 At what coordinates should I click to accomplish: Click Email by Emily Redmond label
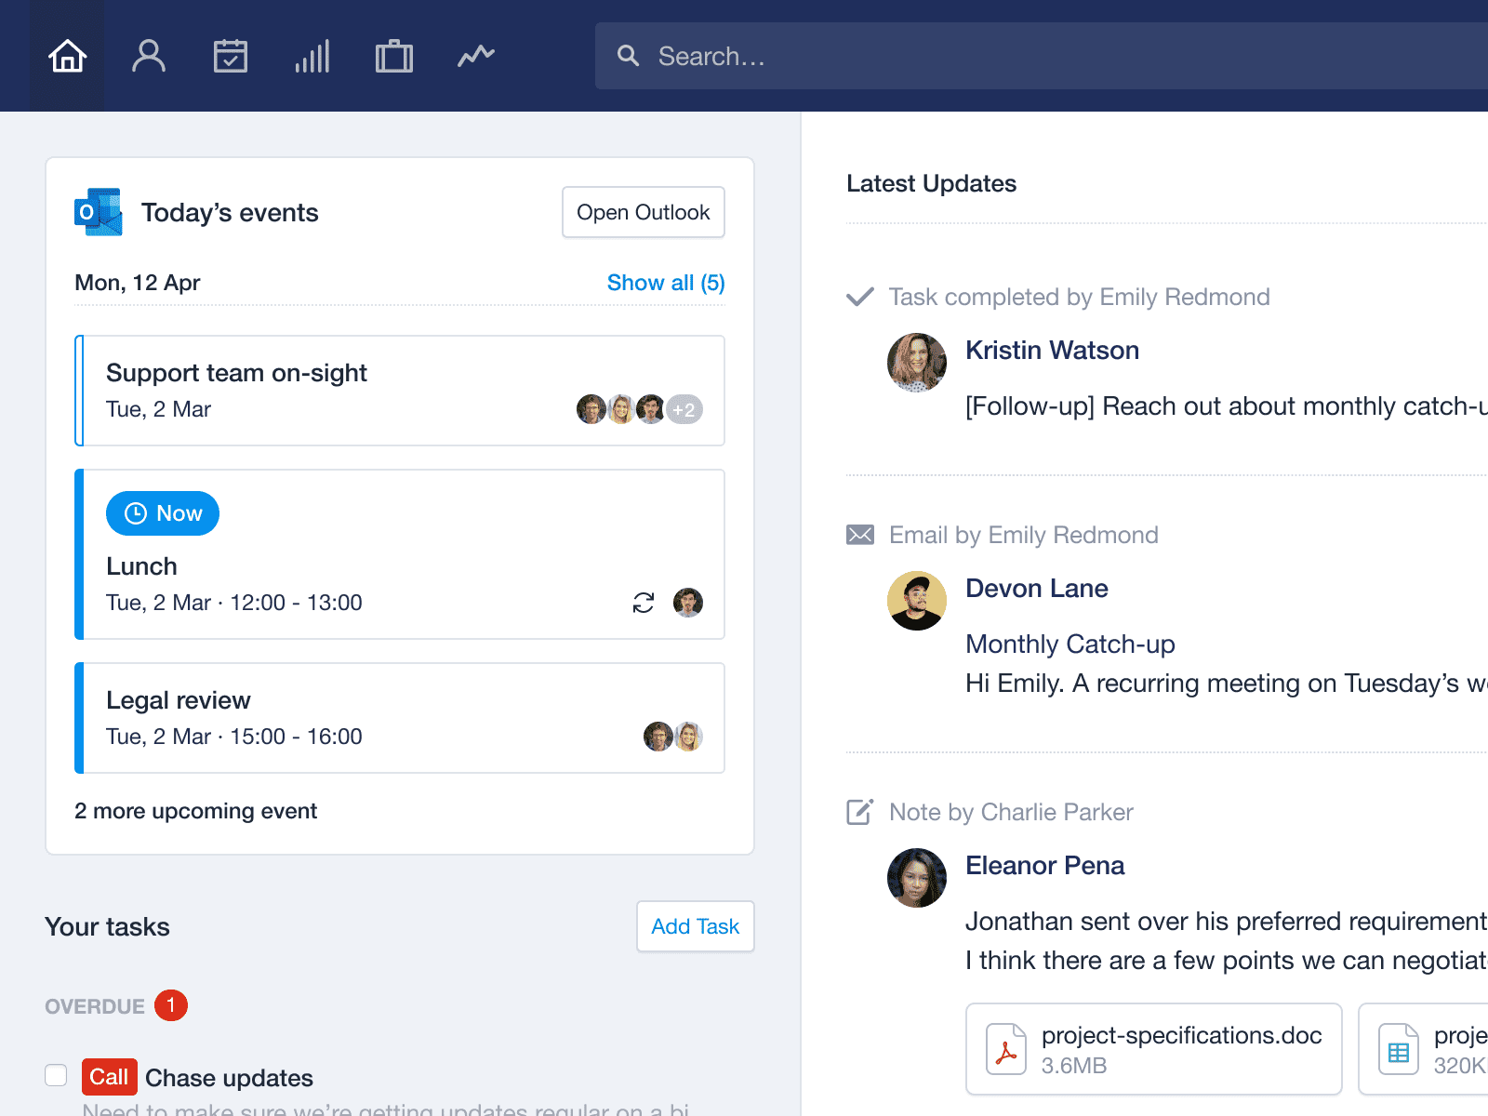point(1024,535)
